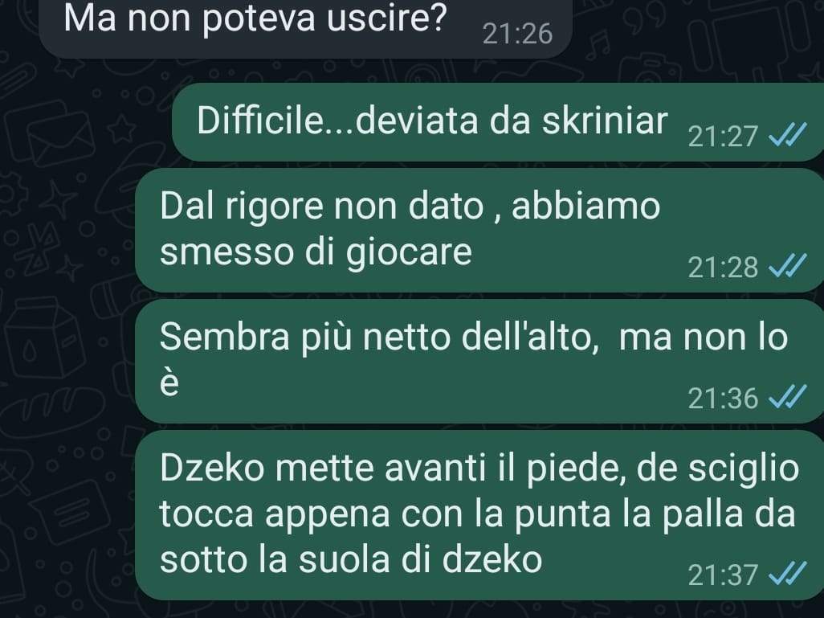Tap the 21:26 timestamp on received message
The image size is (824, 618).
pyautogui.click(x=517, y=35)
